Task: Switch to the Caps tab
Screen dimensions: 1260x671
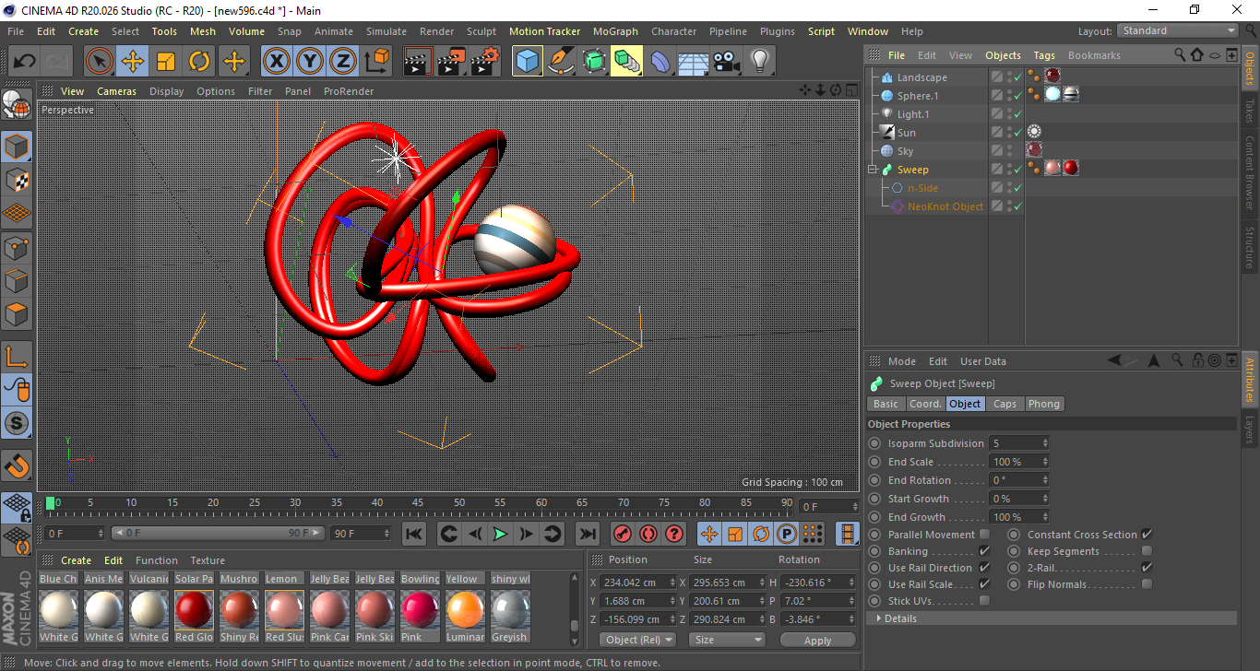Action: point(1004,404)
